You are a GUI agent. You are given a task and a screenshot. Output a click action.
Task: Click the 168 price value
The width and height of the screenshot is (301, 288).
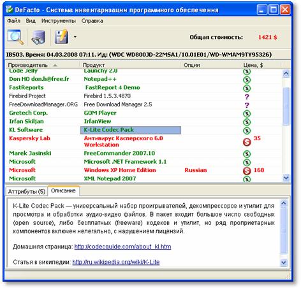[259, 170]
